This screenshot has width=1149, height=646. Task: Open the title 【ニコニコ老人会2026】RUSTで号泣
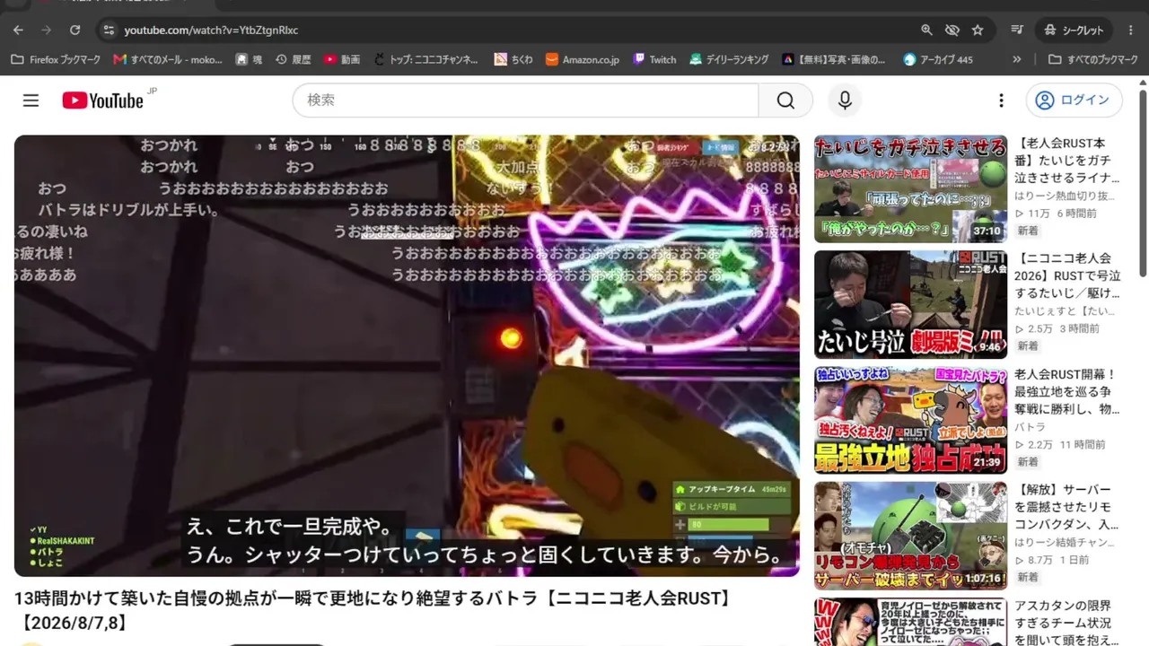tap(1067, 275)
